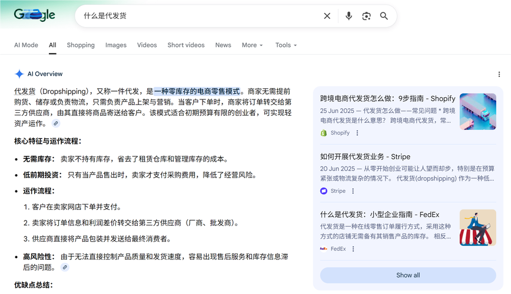Click the Shopify favicon icon
This screenshot has height=294, width=511.
324,133
